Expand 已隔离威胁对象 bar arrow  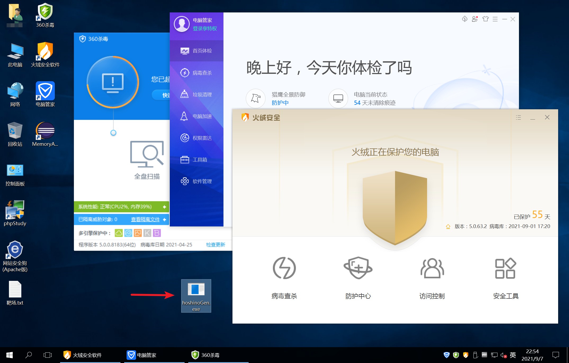coord(164,220)
